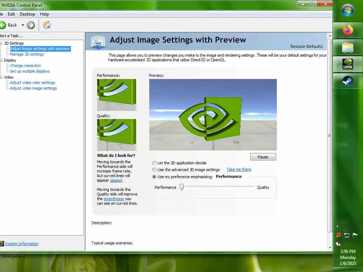363x272 pixels.
Task: Follow the Take me there link
Action: pyautogui.click(x=239, y=169)
